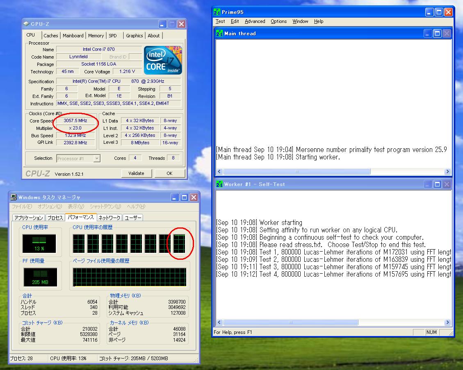The width and height of the screenshot is (463, 370).
Task: Open the シャットダウン(U) menu in Task Manager
Action: tap(105, 206)
